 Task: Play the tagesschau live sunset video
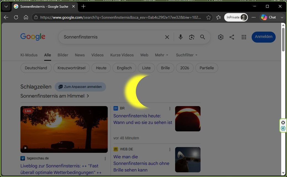(25, 148)
